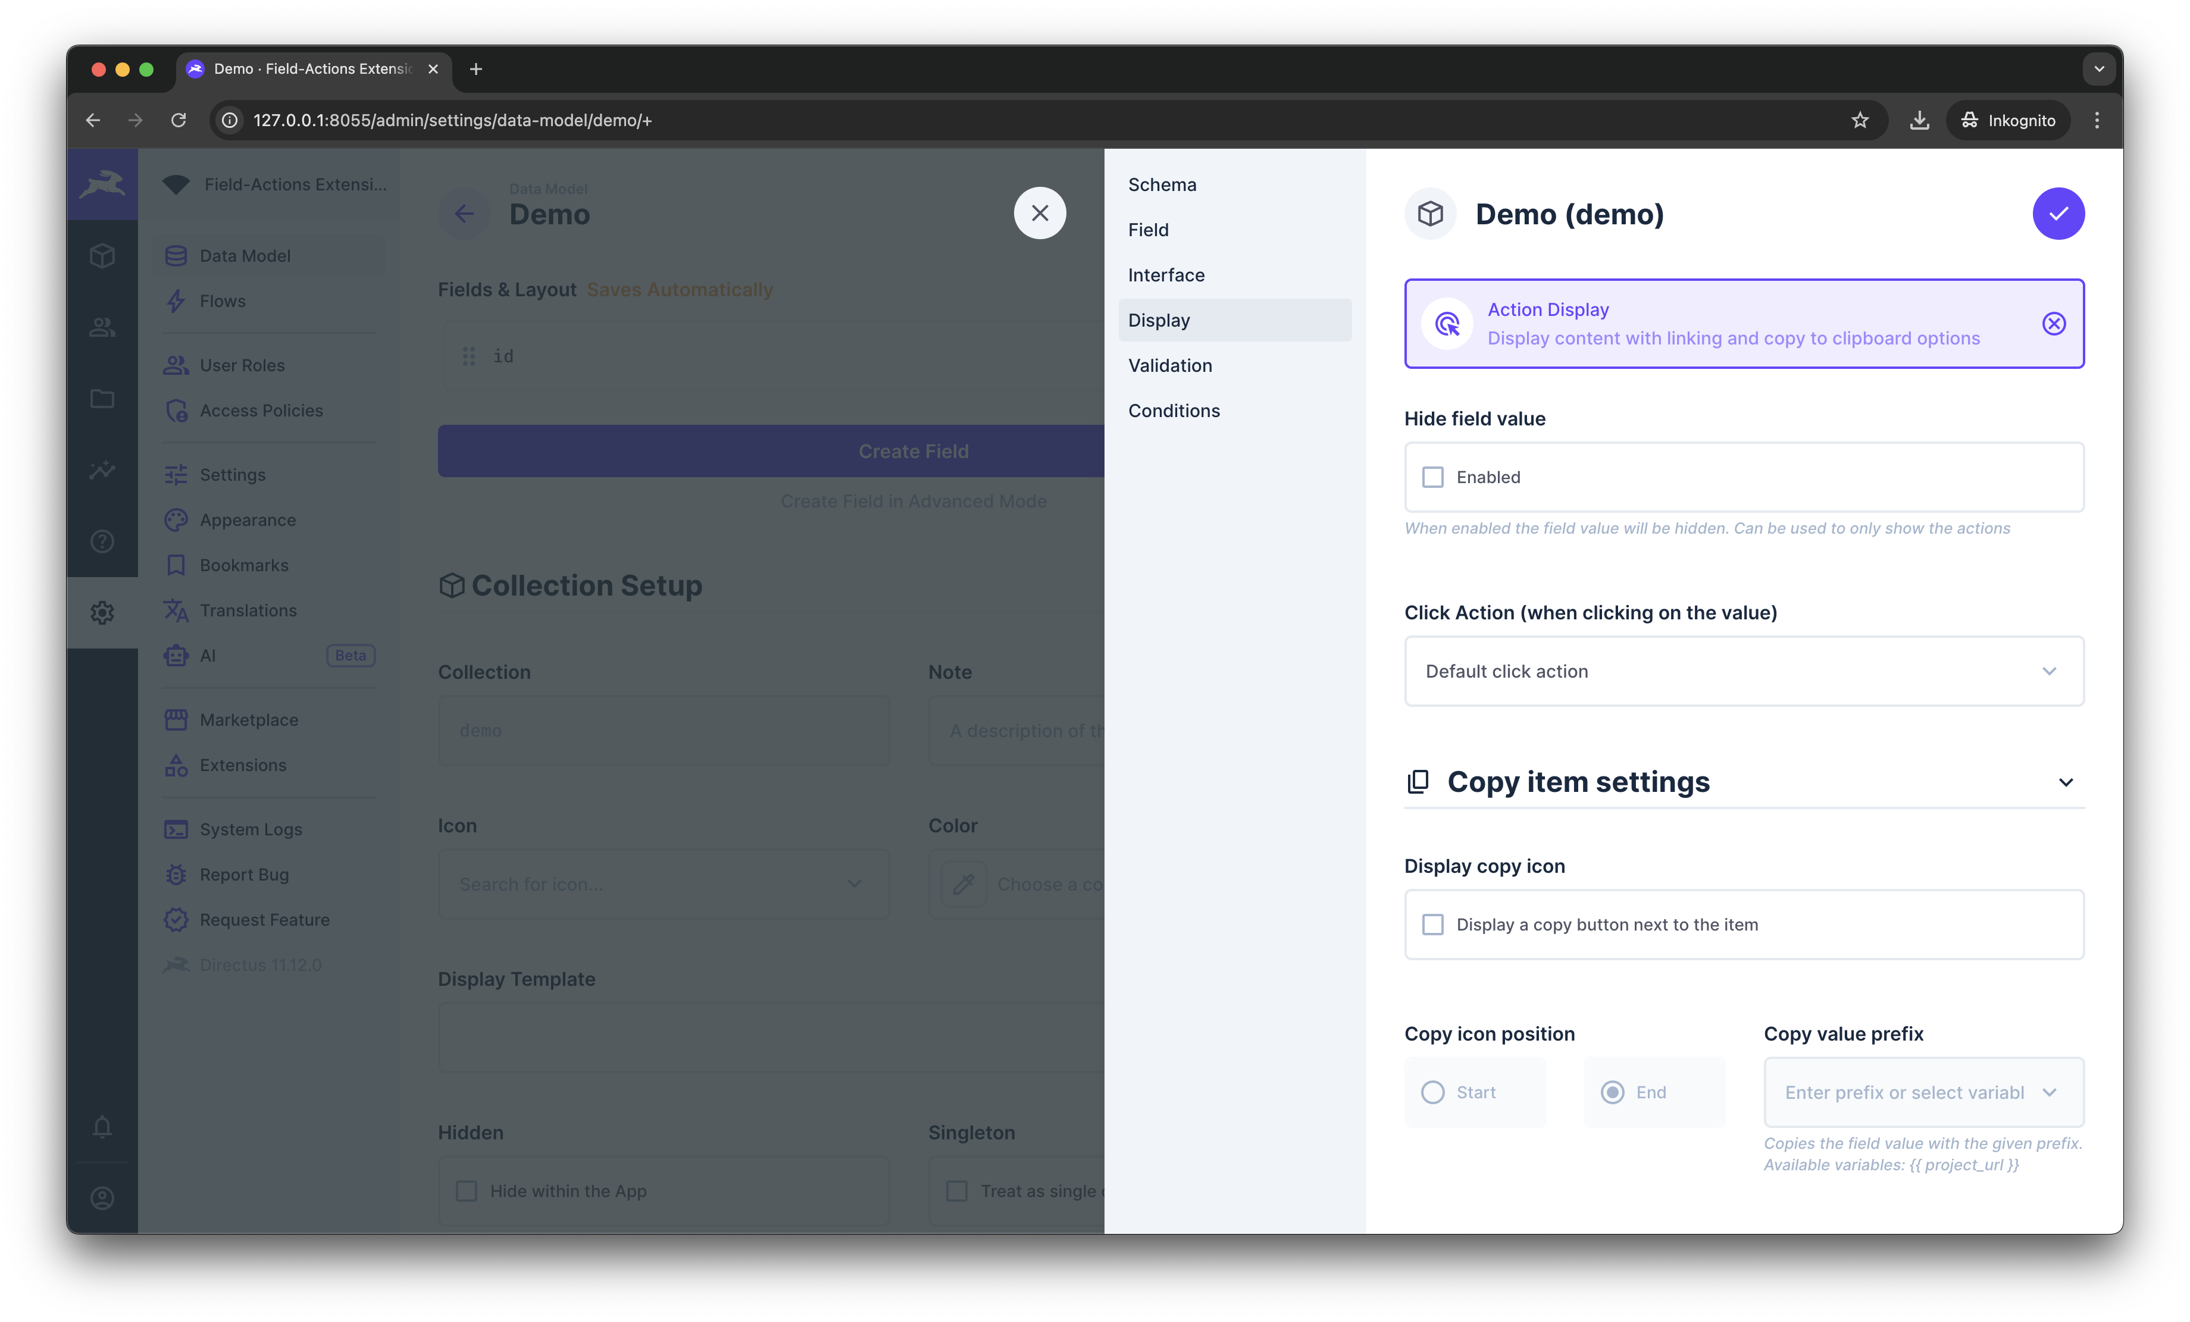Go to the Conditions tab
2190x1322 pixels.
pos(1173,411)
